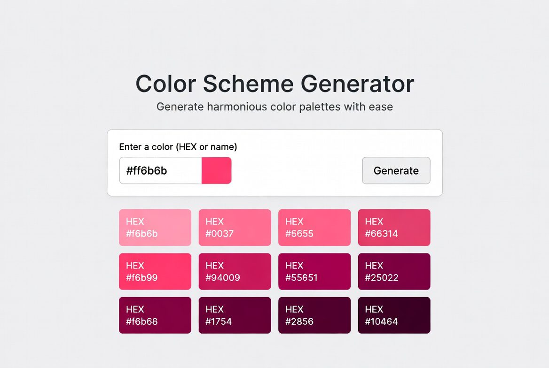Click the Enter a color field label
Image resolution: width=549 pixels, height=368 pixels.
pyautogui.click(x=178, y=146)
